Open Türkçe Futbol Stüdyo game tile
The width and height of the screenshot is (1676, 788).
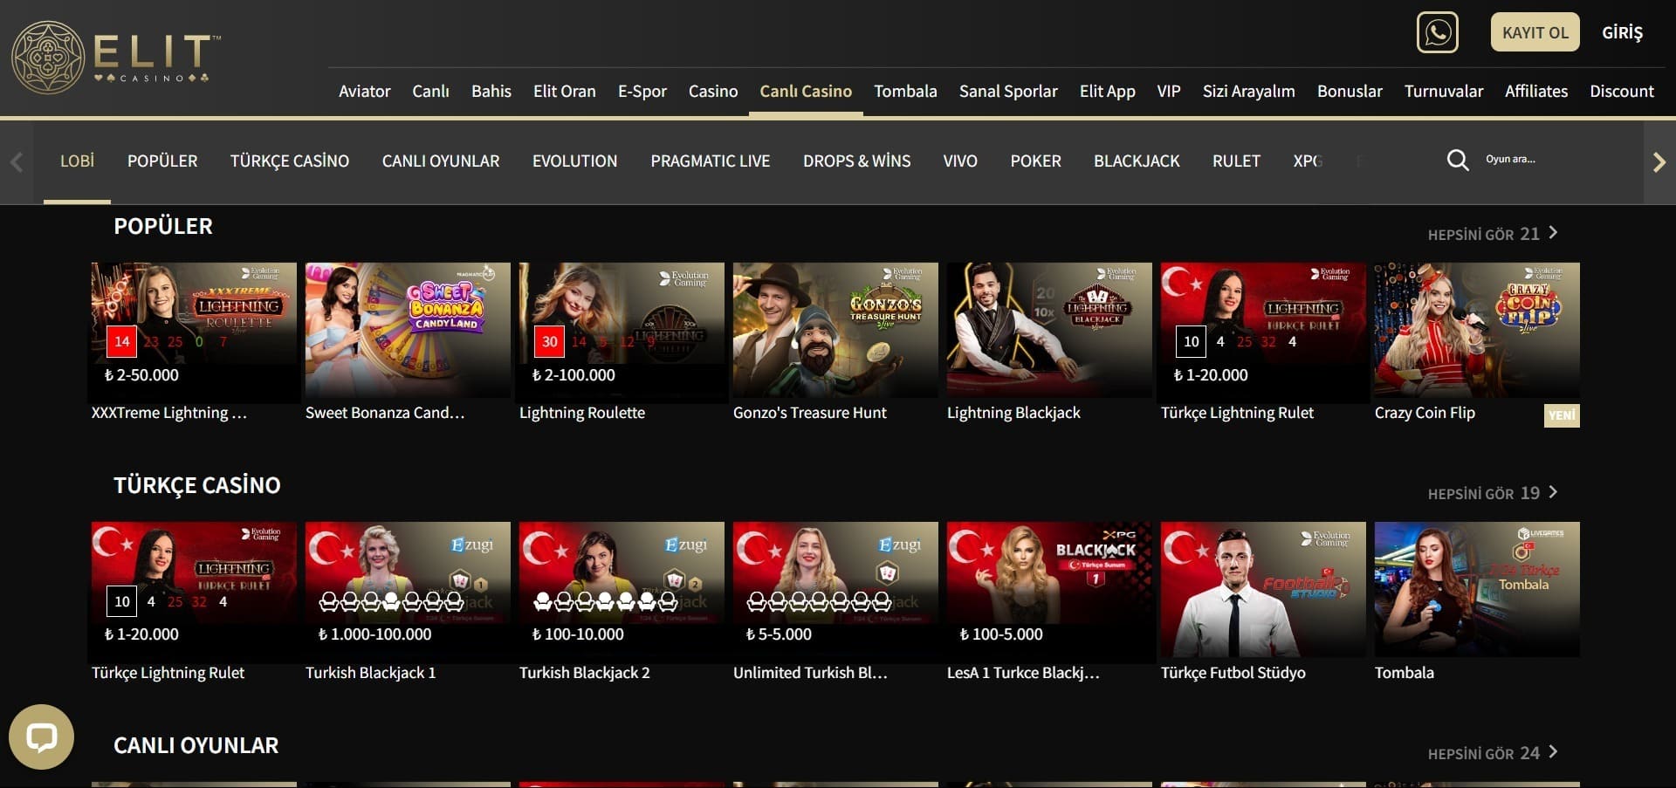pyautogui.click(x=1262, y=590)
